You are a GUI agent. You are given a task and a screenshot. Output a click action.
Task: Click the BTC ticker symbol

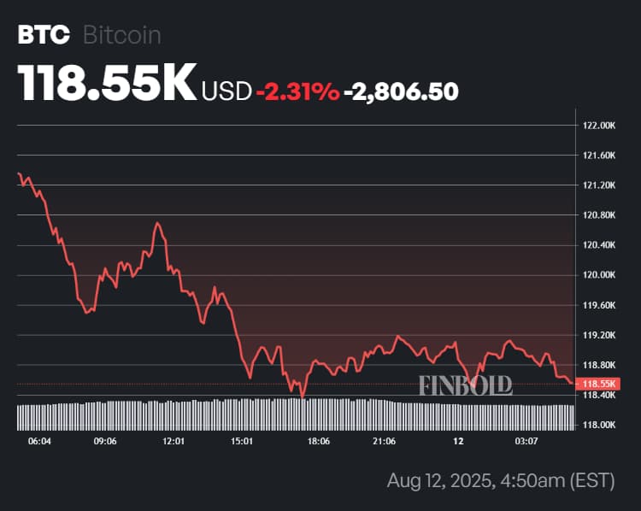(44, 35)
